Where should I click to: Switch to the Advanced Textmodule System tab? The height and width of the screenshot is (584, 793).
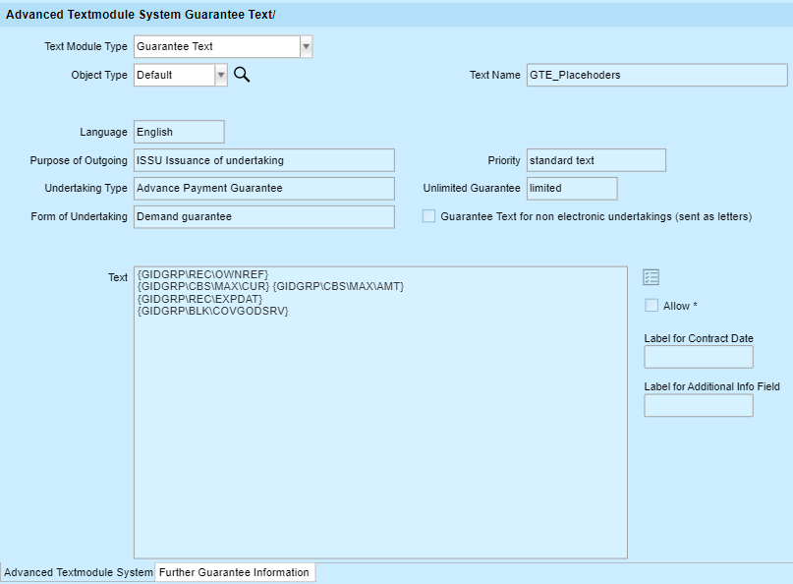pos(79,572)
